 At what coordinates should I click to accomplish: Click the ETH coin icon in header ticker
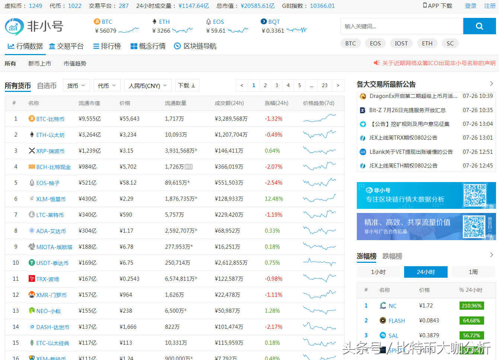click(154, 22)
